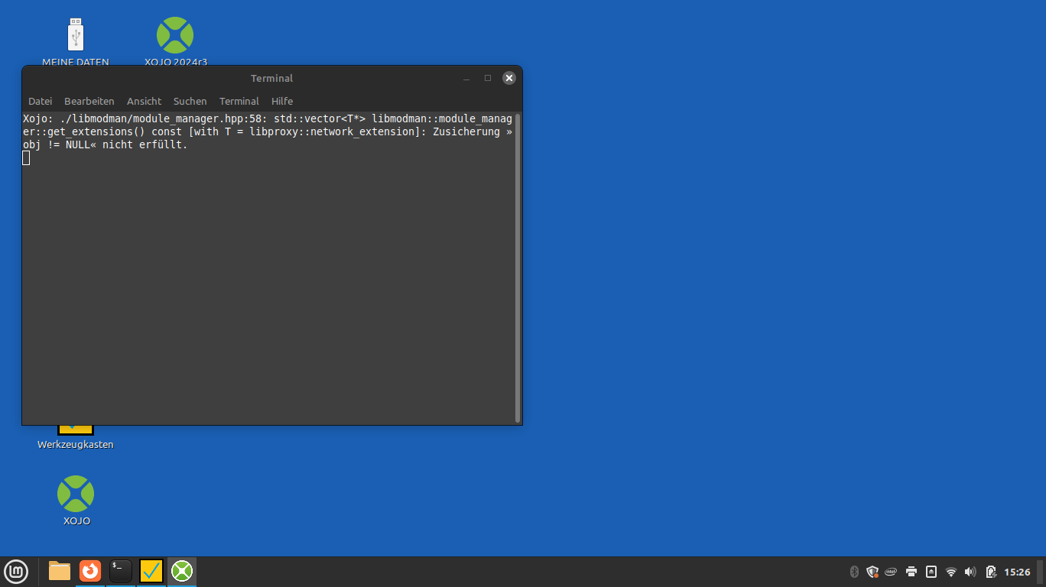Viewport: 1046px width, 587px height.
Task: Open the Intel graphics tray icon
Action: [x=891, y=572]
